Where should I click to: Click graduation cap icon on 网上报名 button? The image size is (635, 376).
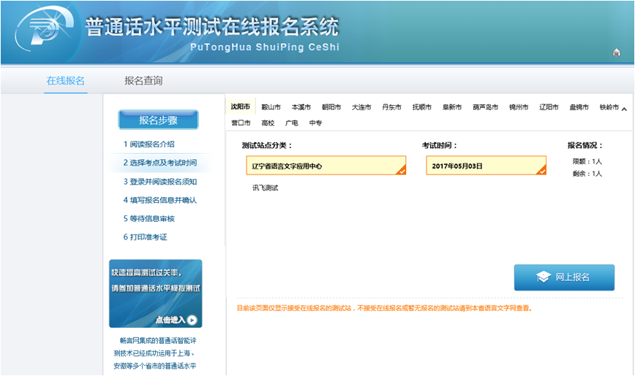543,277
